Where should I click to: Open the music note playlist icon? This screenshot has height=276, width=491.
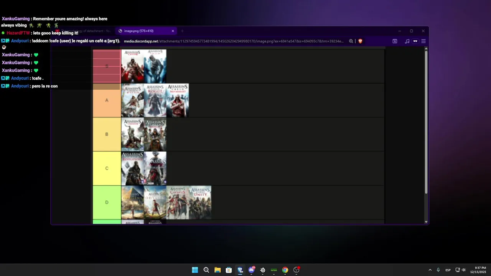point(407,41)
